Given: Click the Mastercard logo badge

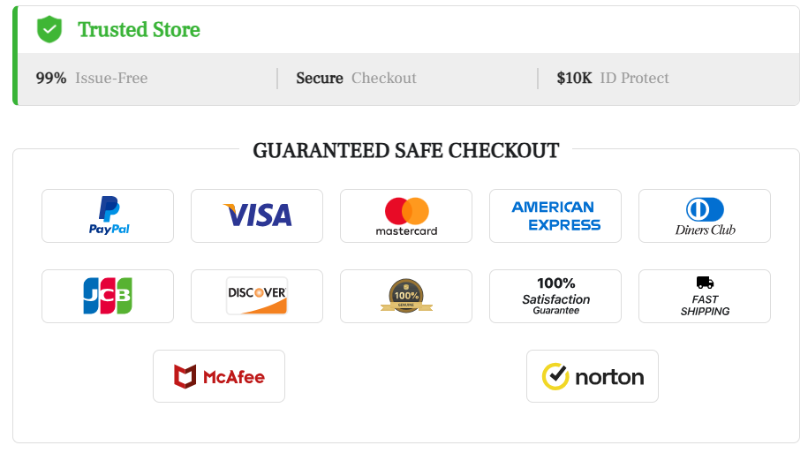Looking at the screenshot, I should (406, 215).
